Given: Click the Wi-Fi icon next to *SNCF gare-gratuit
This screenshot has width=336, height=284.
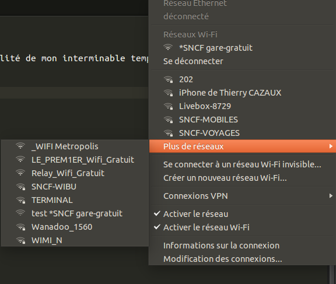Looking at the screenshot, I should coord(168,47).
